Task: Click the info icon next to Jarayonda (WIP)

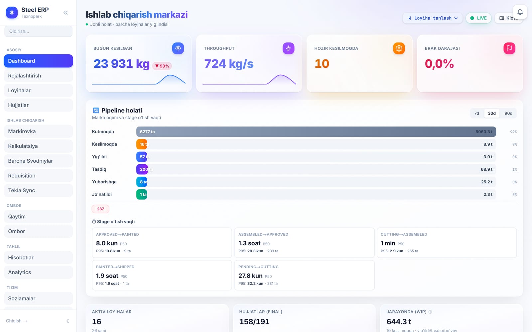Action: pos(430,312)
